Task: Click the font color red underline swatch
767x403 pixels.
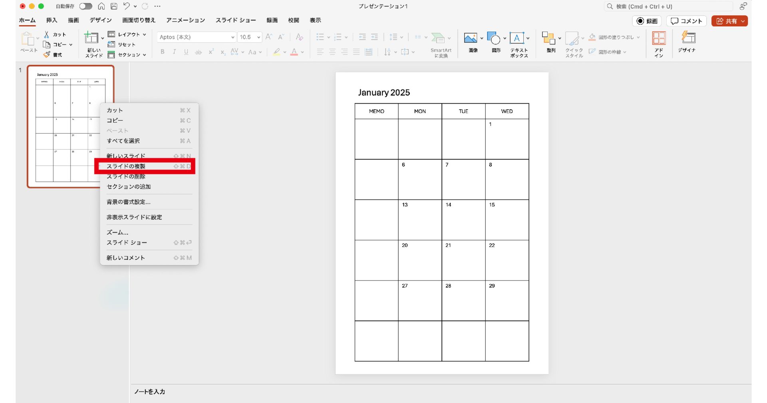Action: coord(294,52)
